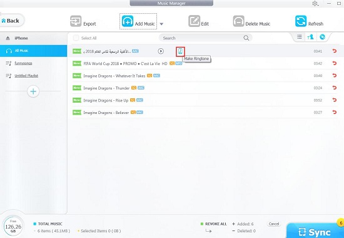The width and height of the screenshot is (344, 238).
Task: Click the Deleted: 0 status text
Action: pyautogui.click(x=246, y=231)
